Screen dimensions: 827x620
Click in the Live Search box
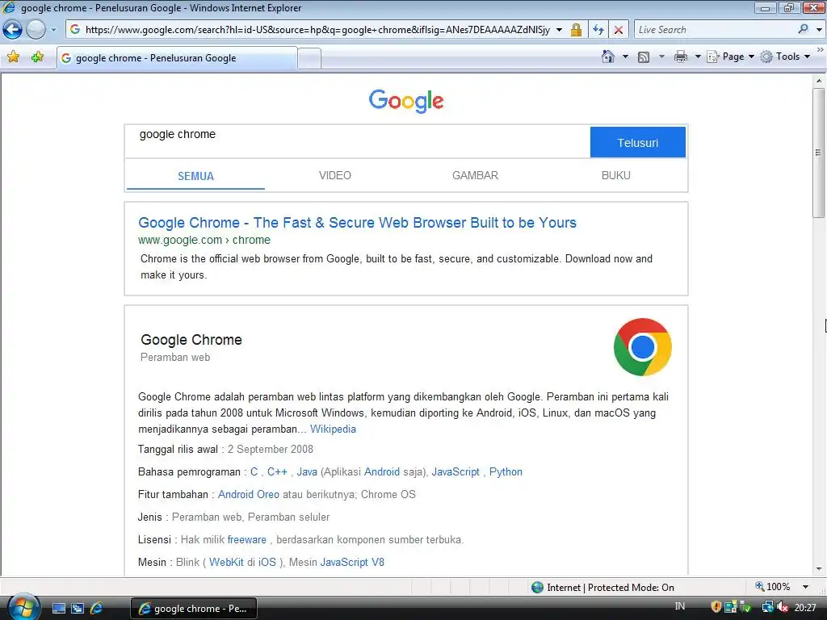(715, 30)
